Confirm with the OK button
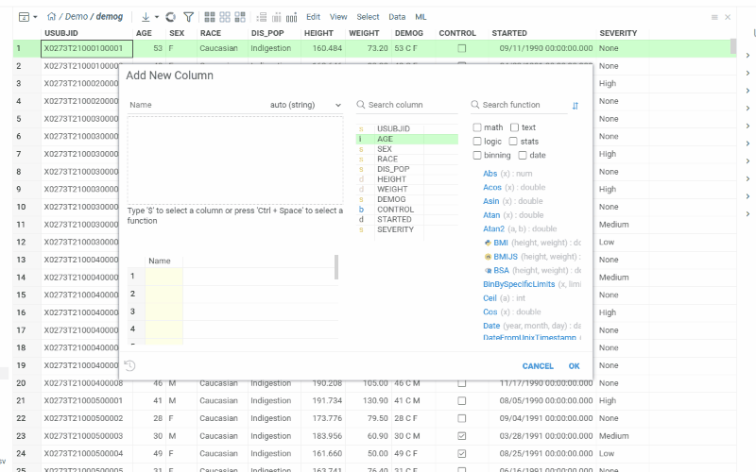The image size is (756, 472). pos(574,366)
